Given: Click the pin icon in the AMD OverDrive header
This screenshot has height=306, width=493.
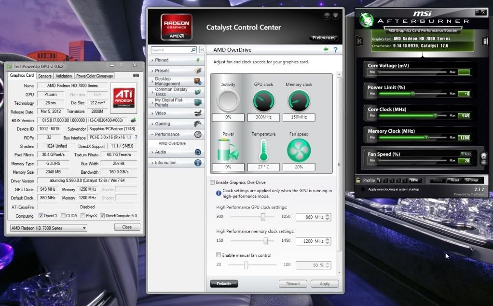Looking at the screenshot, I should click(x=326, y=49).
